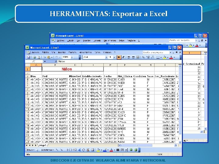Open Insertar menu in front Excel window
The image size is (219, 164).
[x=62, y=53]
